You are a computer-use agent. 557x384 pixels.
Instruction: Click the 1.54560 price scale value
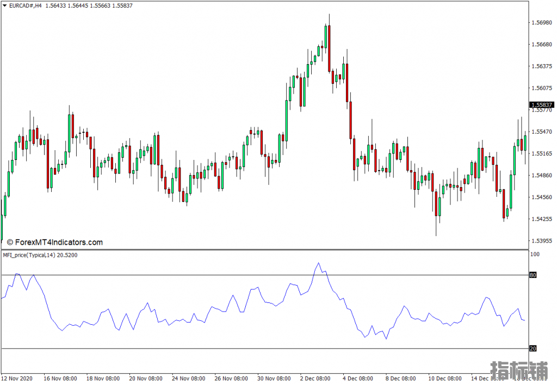[x=542, y=197]
